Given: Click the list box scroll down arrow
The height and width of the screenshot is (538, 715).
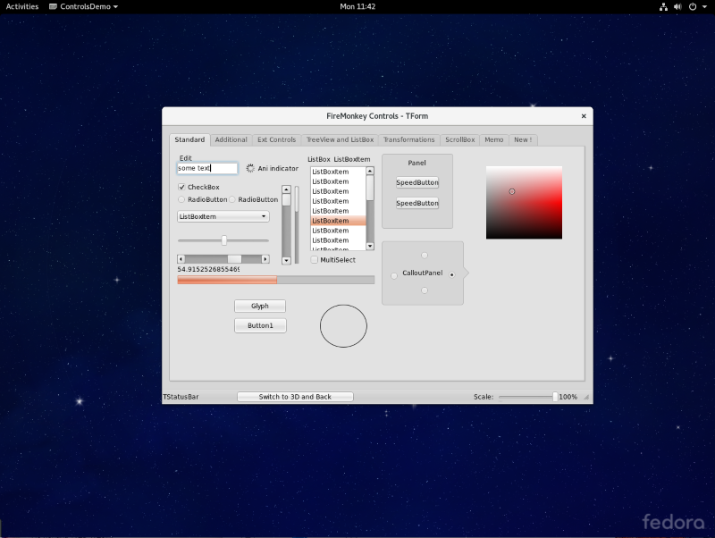Looking at the screenshot, I should pyautogui.click(x=370, y=246).
